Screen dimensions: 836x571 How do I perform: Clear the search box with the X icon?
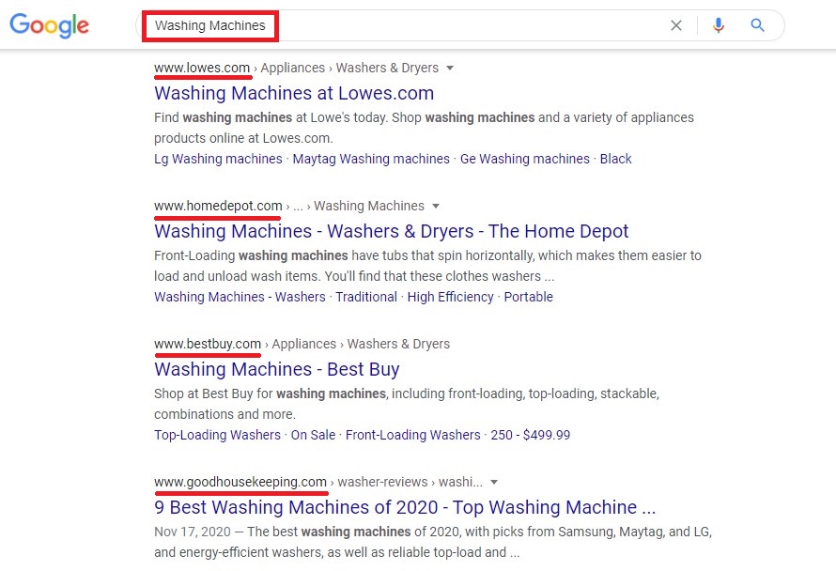click(x=676, y=25)
